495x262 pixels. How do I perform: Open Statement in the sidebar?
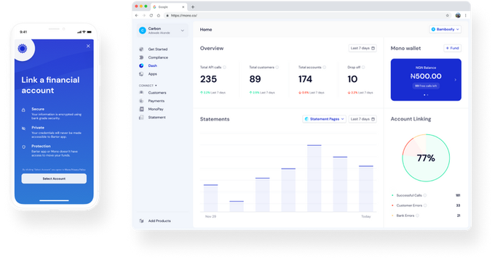157,117
